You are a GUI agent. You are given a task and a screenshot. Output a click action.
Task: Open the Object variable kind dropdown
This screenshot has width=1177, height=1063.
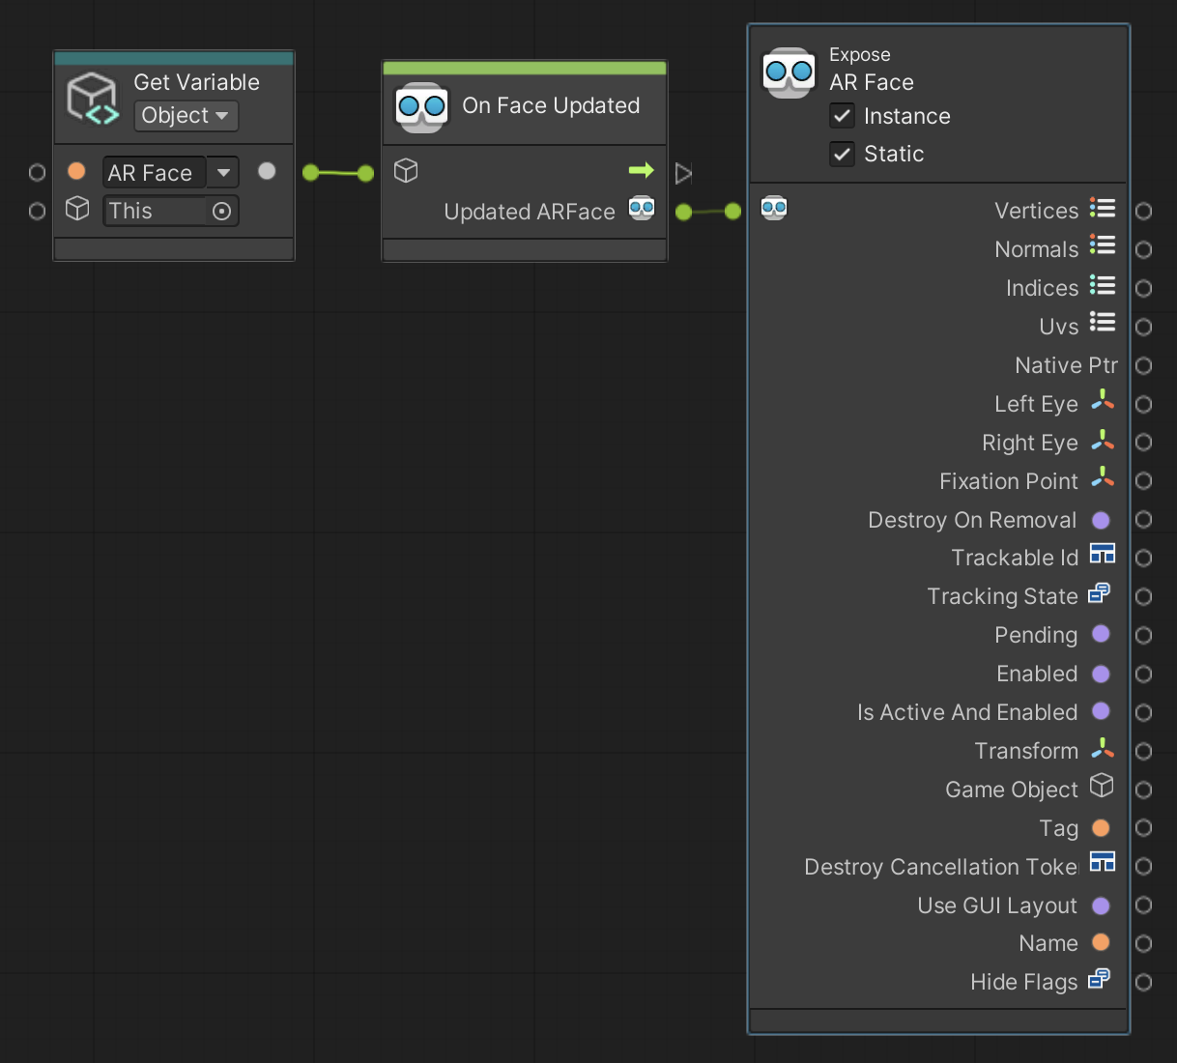pos(185,116)
